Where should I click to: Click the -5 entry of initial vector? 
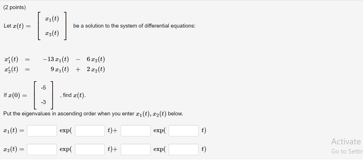[43, 88]
